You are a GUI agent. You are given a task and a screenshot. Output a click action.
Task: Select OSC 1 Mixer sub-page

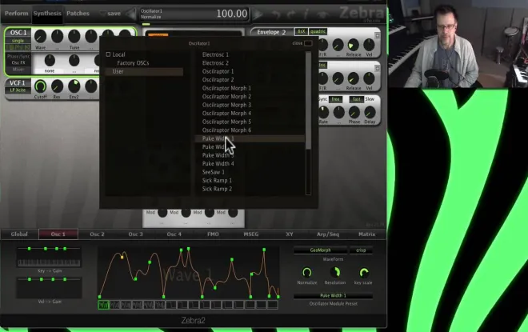(x=18, y=69)
